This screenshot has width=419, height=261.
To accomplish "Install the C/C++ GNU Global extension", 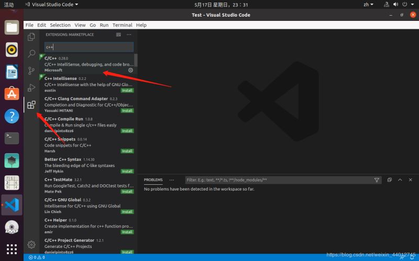I will [x=127, y=212].
